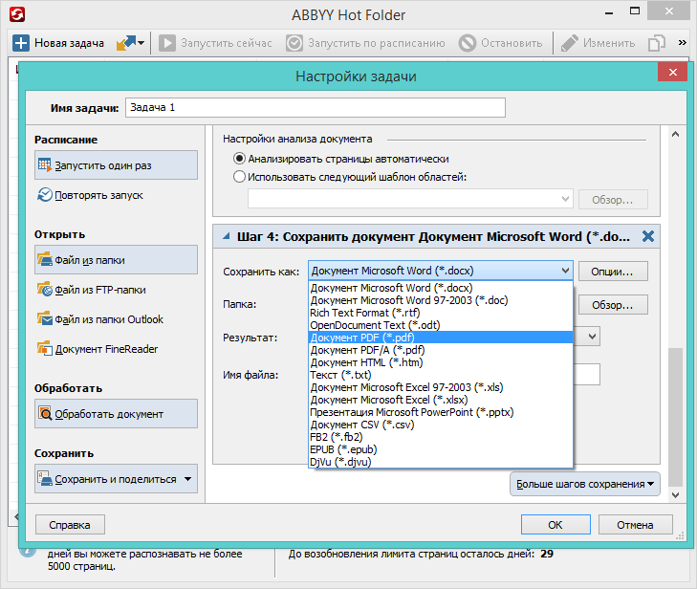
Task: Select Microsoft Word 97-2003 (*.doc) format
Action: (441, 300)
